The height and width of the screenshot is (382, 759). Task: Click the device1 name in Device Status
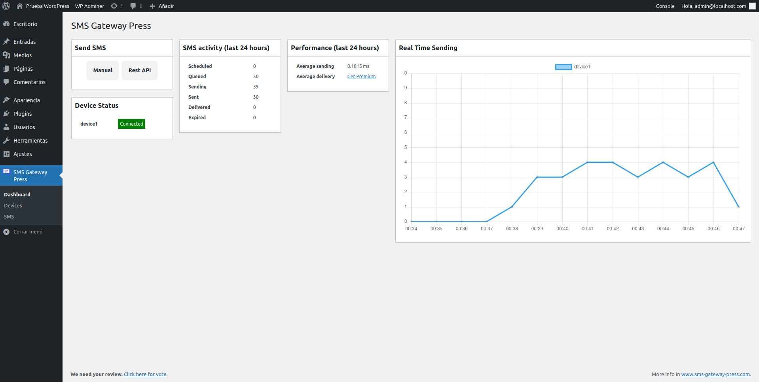coord(89,124)
